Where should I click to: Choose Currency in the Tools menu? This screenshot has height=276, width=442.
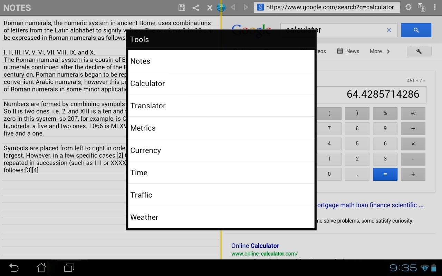145,150
